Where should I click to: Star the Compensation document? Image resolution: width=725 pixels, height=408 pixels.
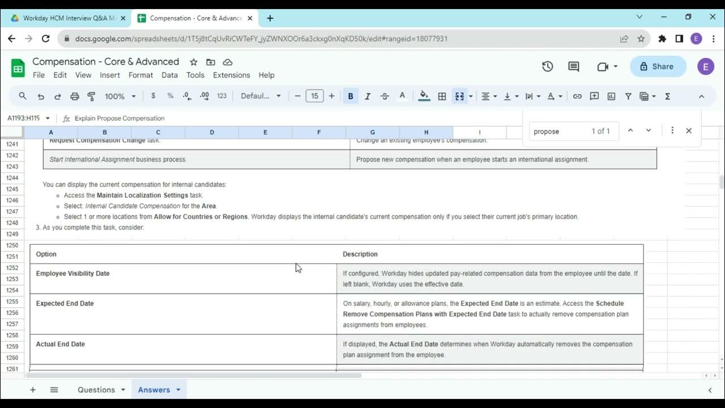click(x=193, y=62)
